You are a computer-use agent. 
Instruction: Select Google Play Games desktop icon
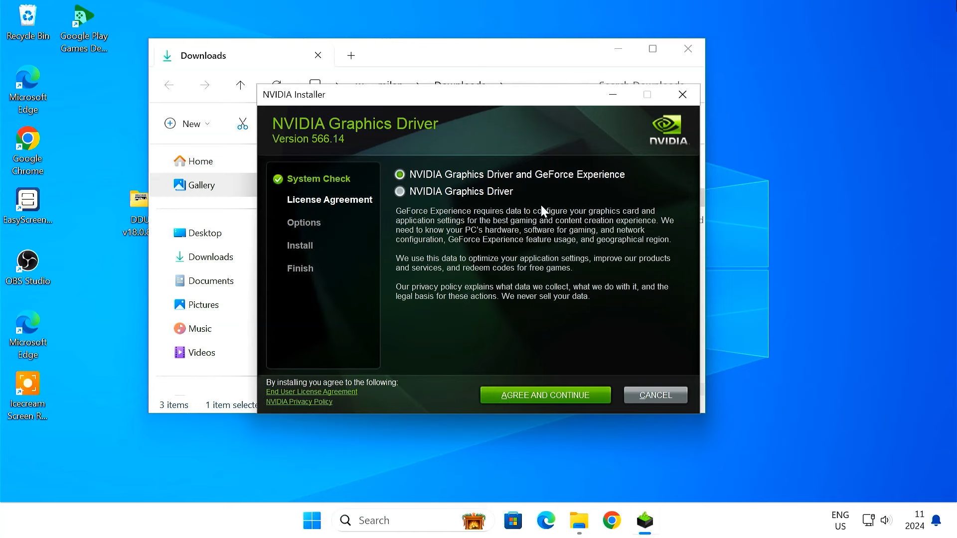pos(84,29)
